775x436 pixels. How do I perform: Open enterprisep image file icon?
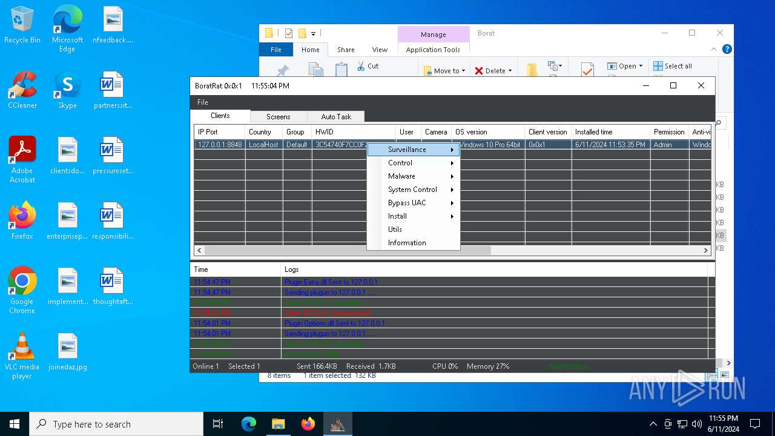67,221
